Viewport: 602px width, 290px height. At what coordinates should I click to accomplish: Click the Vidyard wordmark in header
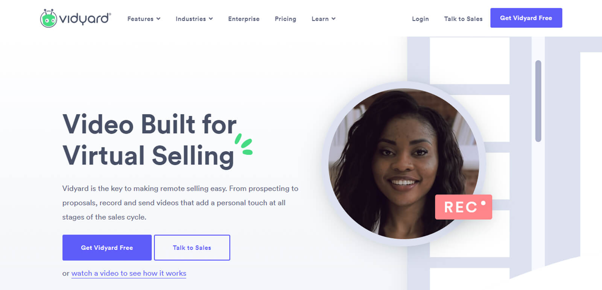(85, 19)
